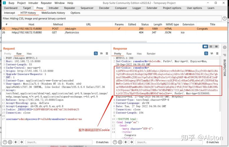Select stacked vertical layout icon
Screen dimensions: 229x147
[x=211, y=46]
